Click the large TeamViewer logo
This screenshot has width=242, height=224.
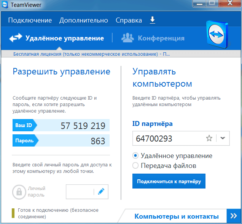coord(218,34)
